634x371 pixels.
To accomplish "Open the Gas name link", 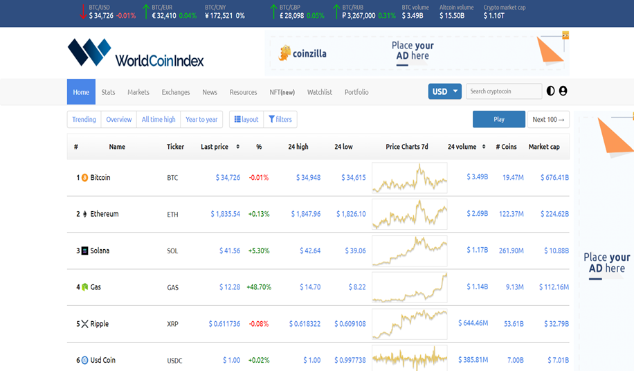I will click(96, 287).
